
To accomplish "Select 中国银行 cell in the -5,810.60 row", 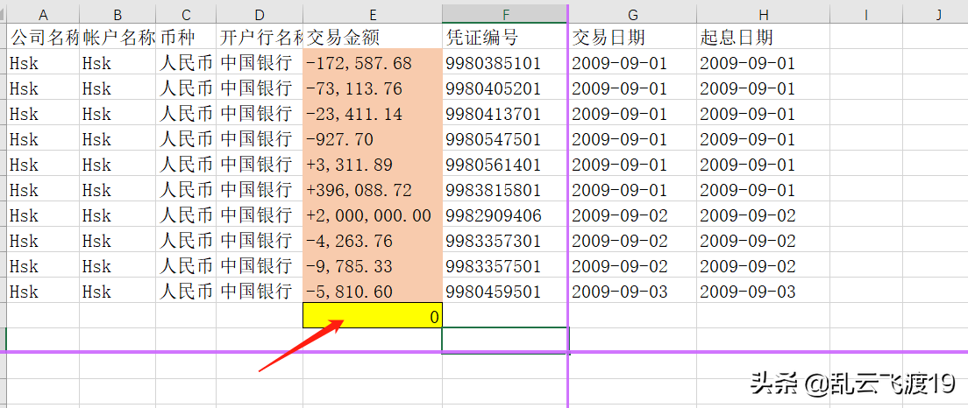I will [260, 291].
